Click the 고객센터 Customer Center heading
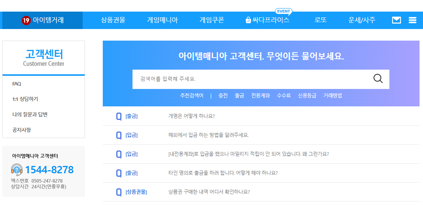Viewport: 423px width, 205px height. pos(44,58)
